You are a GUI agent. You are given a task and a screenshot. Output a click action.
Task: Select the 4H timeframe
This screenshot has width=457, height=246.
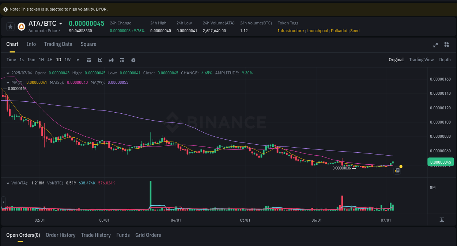[50, 60]
